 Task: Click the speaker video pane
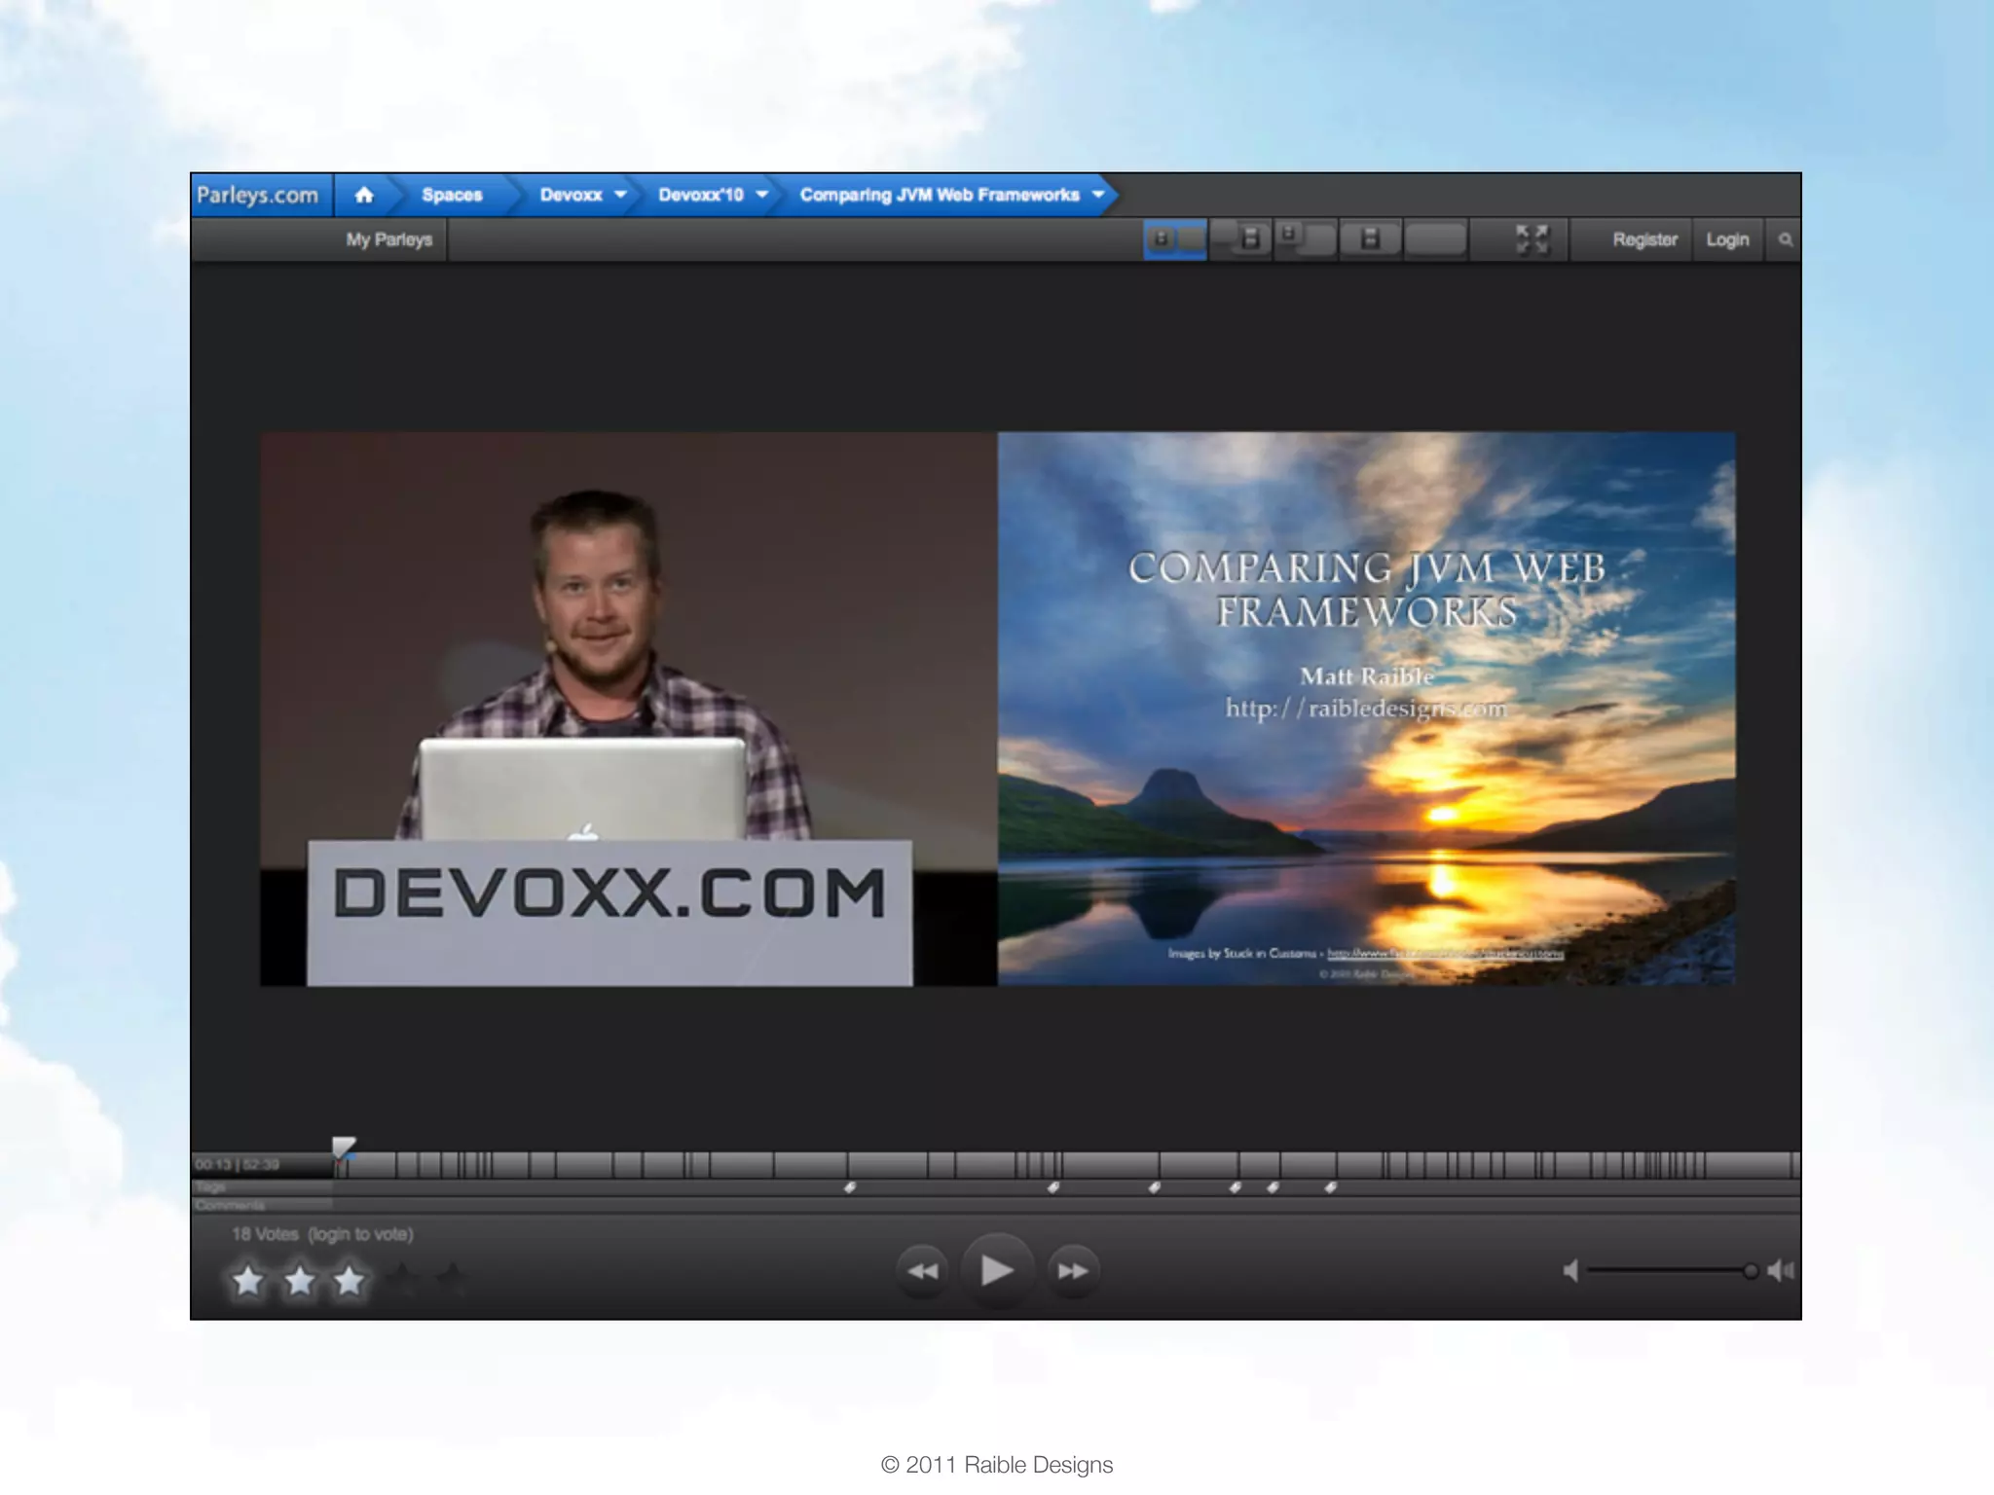tap(628, 710)
